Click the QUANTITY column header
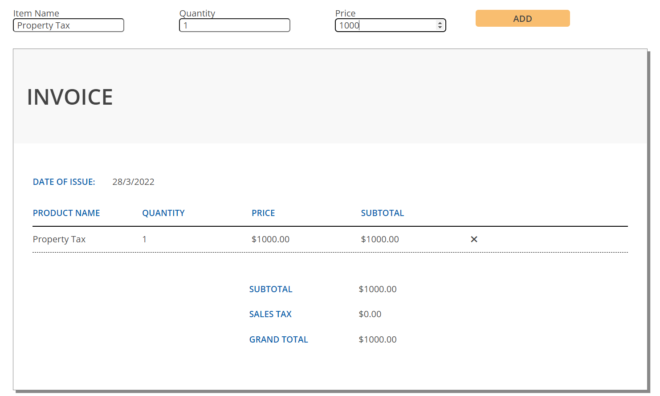 163,213
